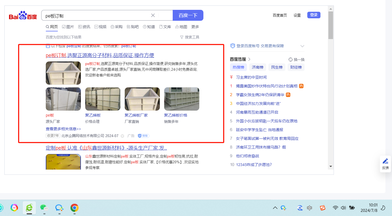
Task: Open the 更多 search categories menu
Action: coord(195,27)
